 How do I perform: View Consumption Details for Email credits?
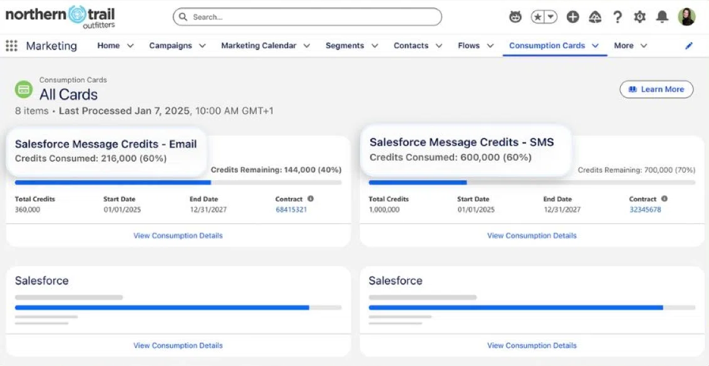tap(178, 235)
